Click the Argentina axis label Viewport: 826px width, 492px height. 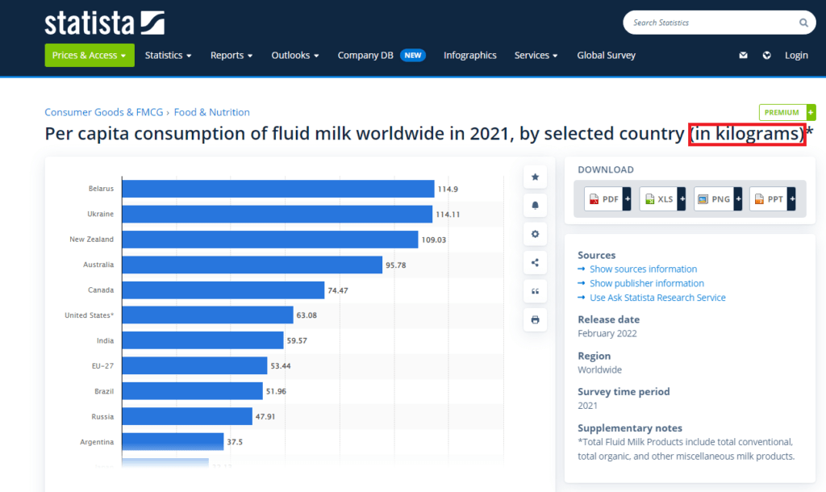click(97, 442)
